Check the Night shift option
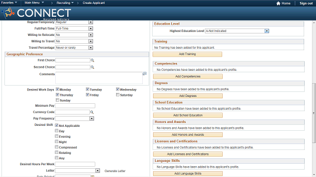 tap(57, 142)
